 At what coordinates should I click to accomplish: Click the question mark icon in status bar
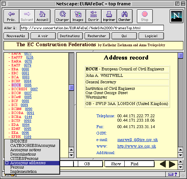(176, 174)
